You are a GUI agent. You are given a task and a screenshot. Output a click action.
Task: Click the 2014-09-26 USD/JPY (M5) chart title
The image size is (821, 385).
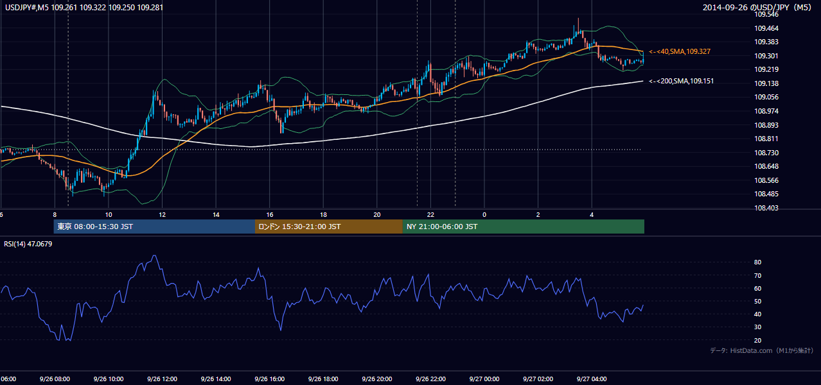(x=758, y=8)
